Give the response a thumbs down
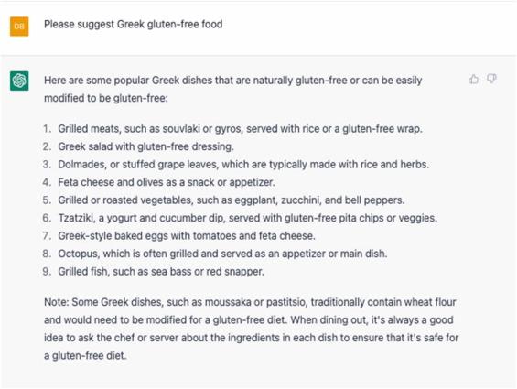 491,80
